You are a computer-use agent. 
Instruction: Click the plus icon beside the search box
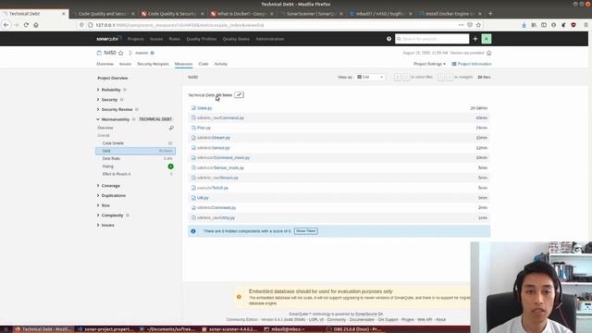tap(475, 39)
